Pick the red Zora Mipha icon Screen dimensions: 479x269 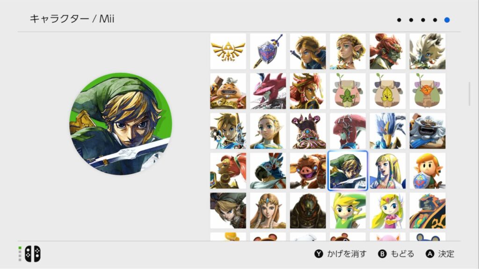348,131
